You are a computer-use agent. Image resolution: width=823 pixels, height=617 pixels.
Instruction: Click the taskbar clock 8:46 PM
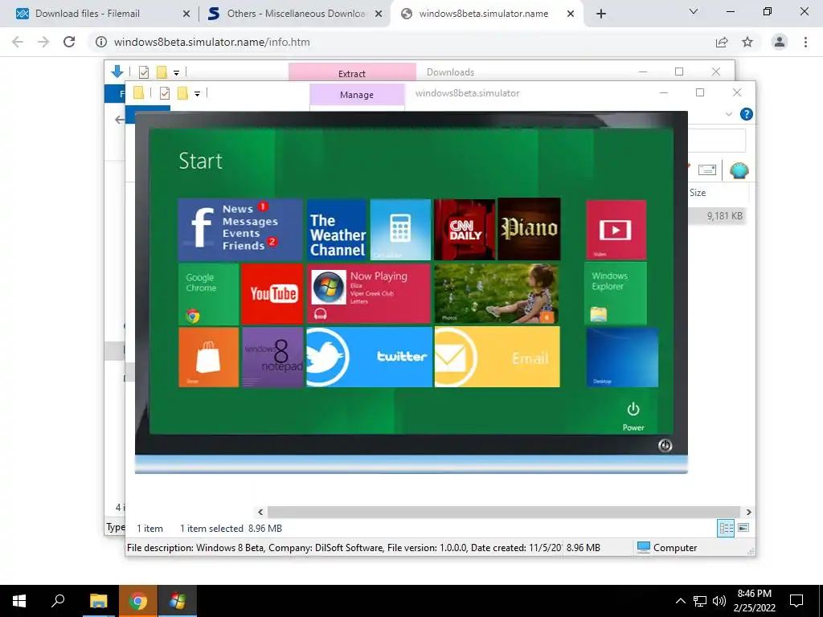pos(754,594)
